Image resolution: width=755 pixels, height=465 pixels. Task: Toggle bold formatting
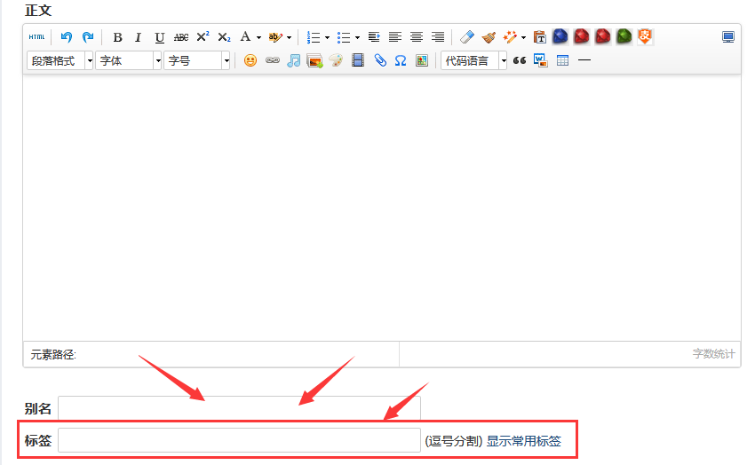pyautogui.click(x=117, y=37)
